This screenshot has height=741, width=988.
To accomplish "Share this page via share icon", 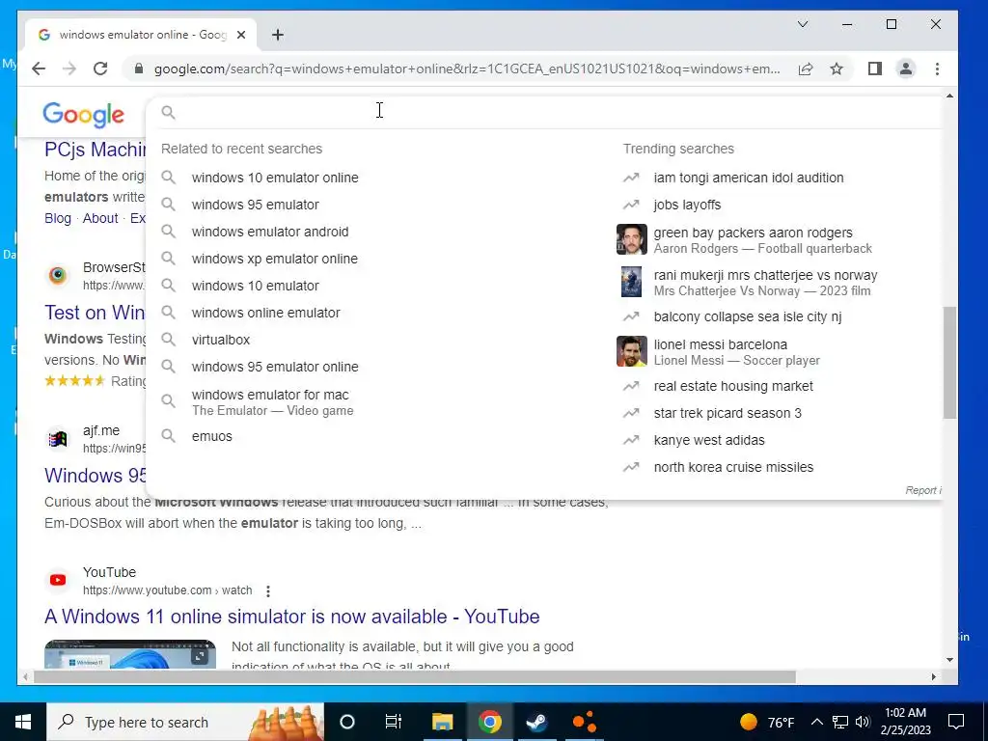I will click(806, 69).
